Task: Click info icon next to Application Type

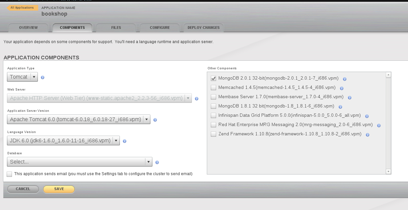Action: point(42,77)
